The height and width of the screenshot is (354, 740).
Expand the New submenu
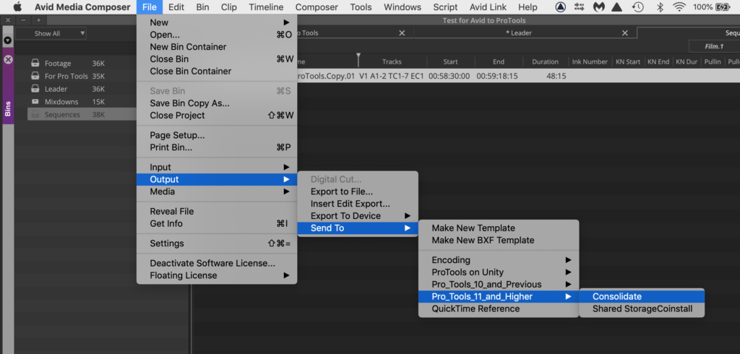tap(217, 22)
